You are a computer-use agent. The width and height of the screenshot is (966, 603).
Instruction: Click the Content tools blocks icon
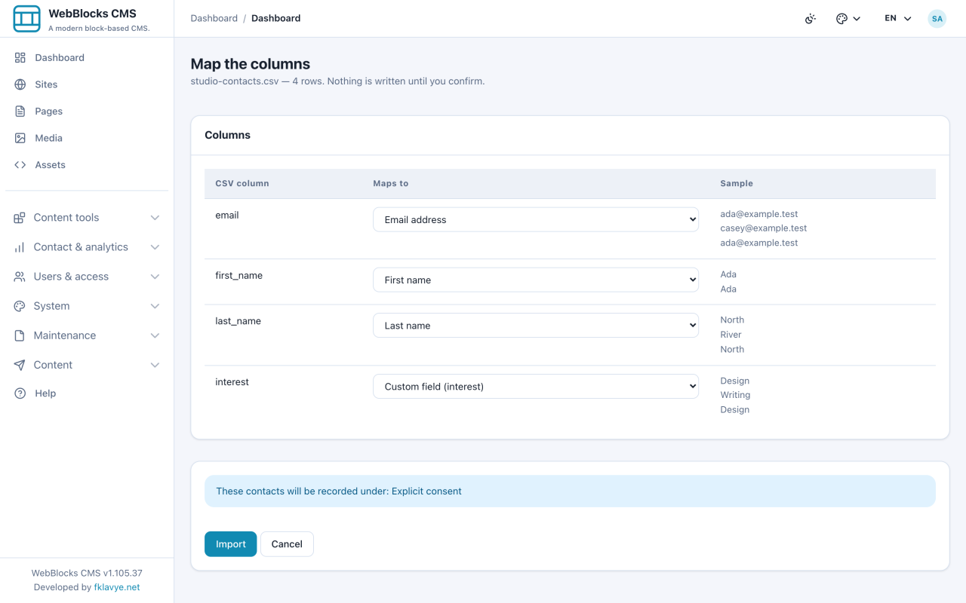(20, 218)
